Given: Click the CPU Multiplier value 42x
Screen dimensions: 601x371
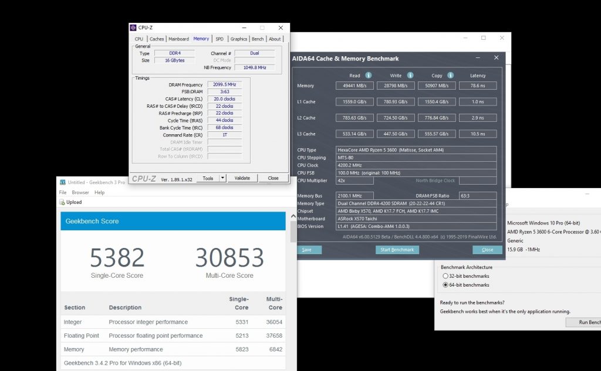Looking at the screenshot, I should (x=354, y=181).
